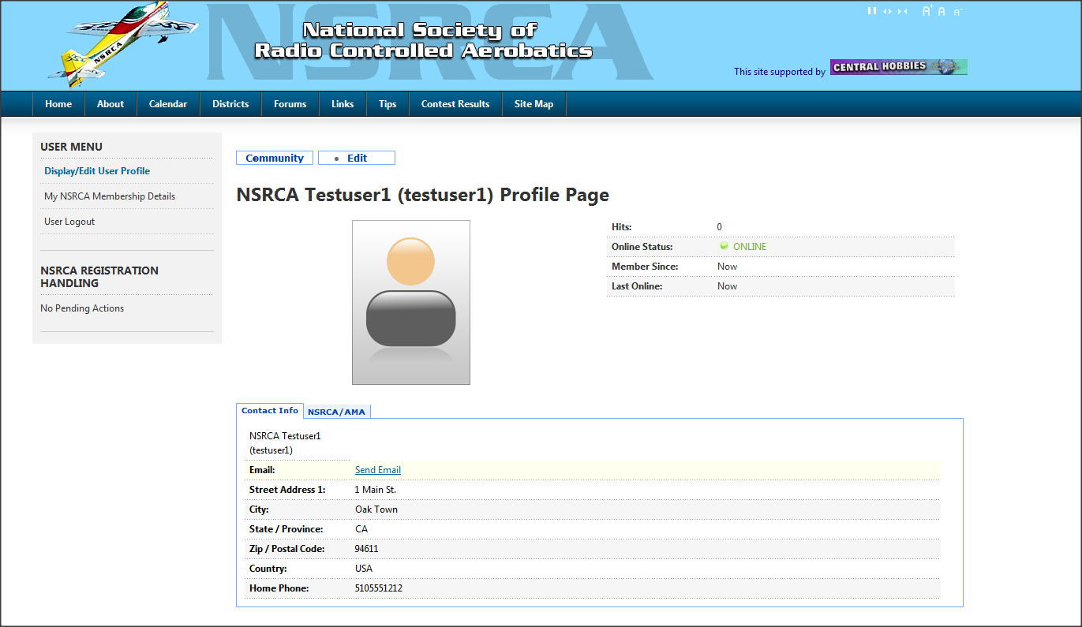
Task: Click 'No Pending Actions' text
Action: click(82, 308)
